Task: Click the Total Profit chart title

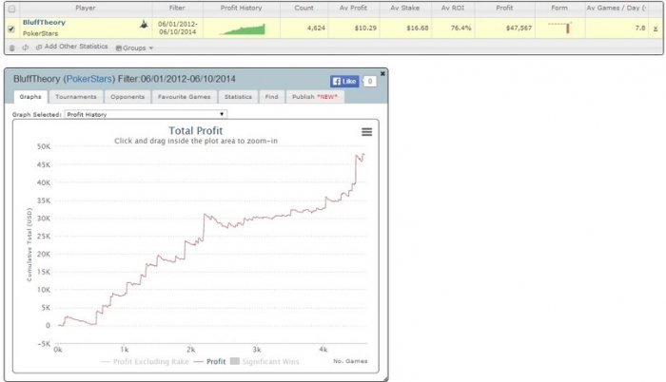Action: coord(196,131)
